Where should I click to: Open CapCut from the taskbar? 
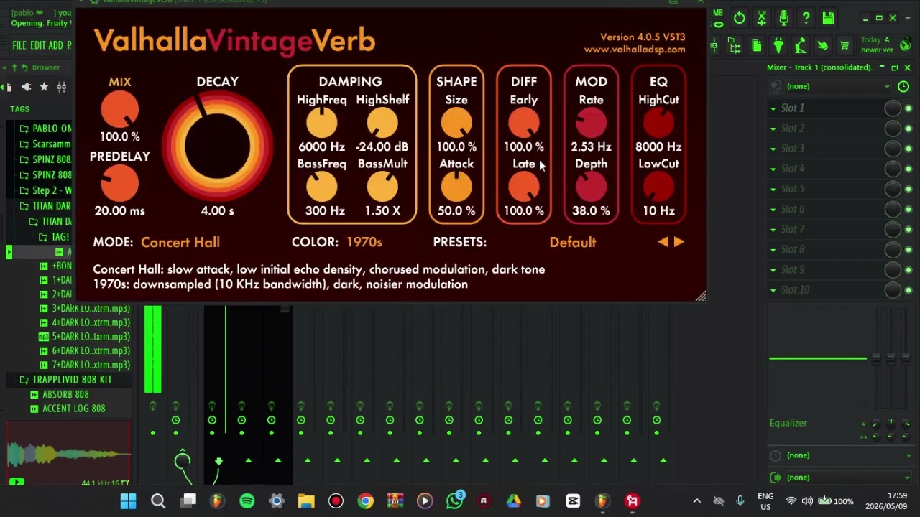tap(573, 500)
